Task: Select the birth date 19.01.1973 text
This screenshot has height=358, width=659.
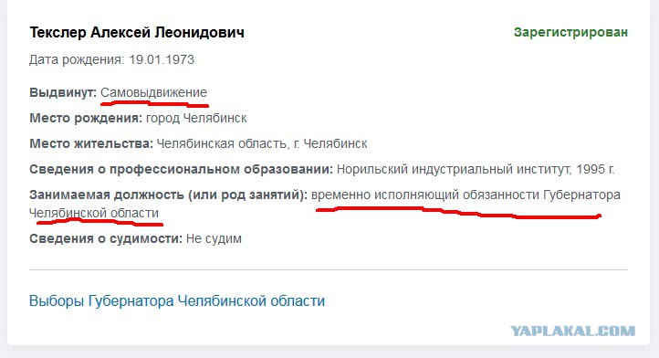Action: coord(162,59)
